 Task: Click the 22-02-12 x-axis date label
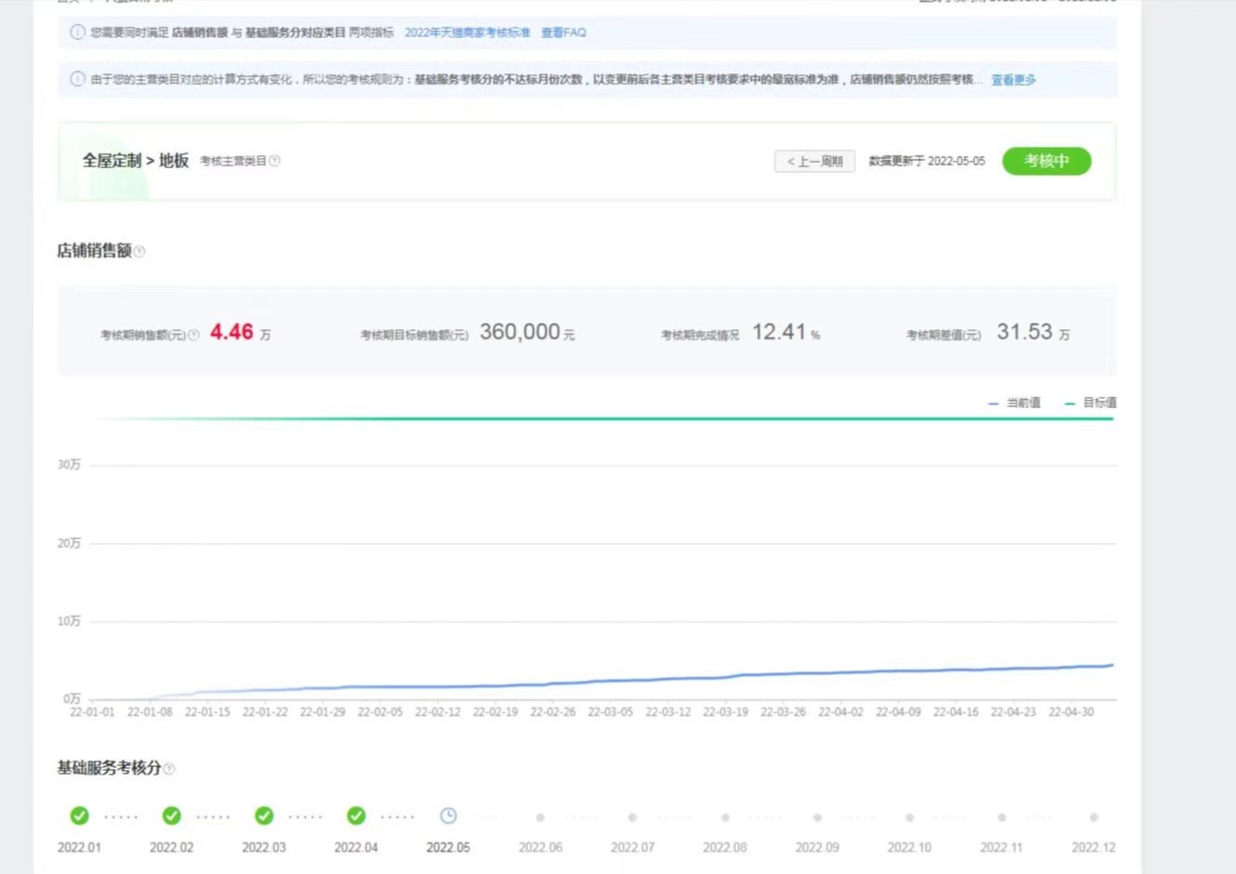pos(437,712)
